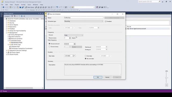Click the Copy icon in toolbar
Viewport: 172px width, 97px height.
point(51,7)
